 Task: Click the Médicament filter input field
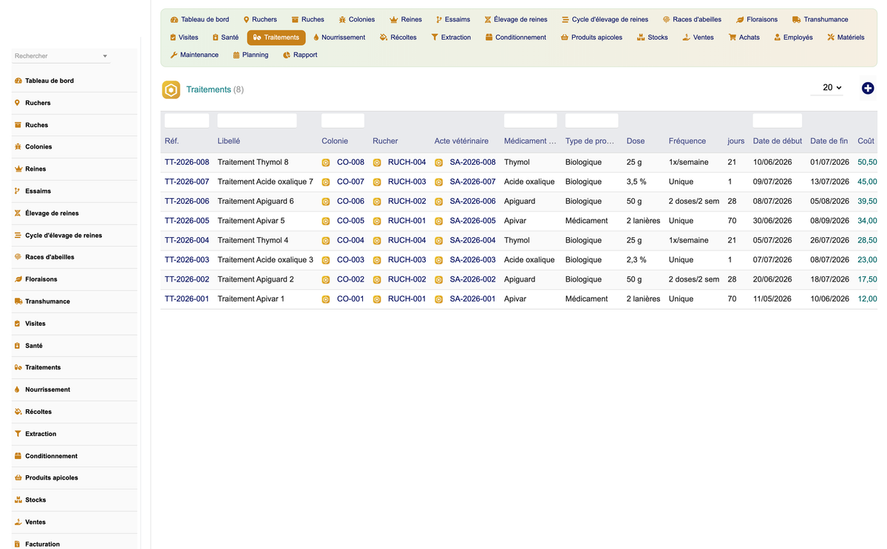click(x=530, y=120)
